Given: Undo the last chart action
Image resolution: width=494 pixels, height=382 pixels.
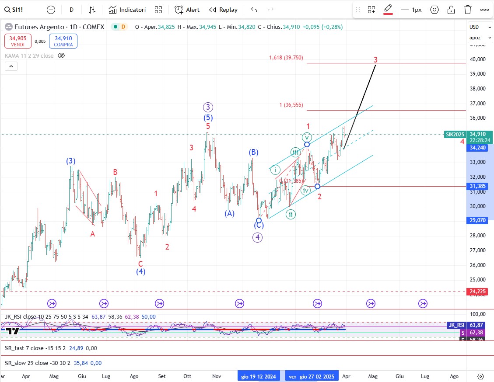Looking at the screenshot, I should pyautogui.click(x=254, y=10).
